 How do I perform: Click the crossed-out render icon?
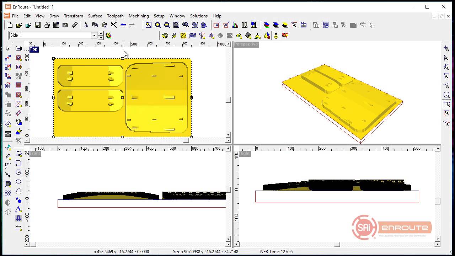click(x=285, y=36)
